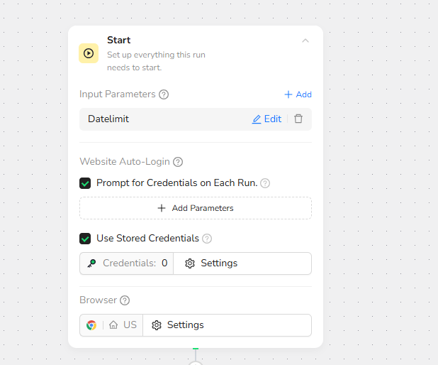Image resolution: width=438 pixels, height=365 pixels.
Task: Click the node connector below Start card
Action: coord(196,362)
